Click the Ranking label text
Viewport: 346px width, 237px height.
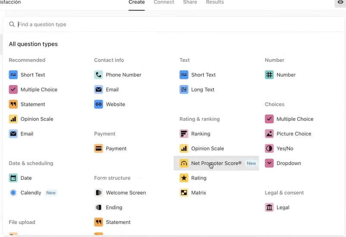tap(201, 134)
